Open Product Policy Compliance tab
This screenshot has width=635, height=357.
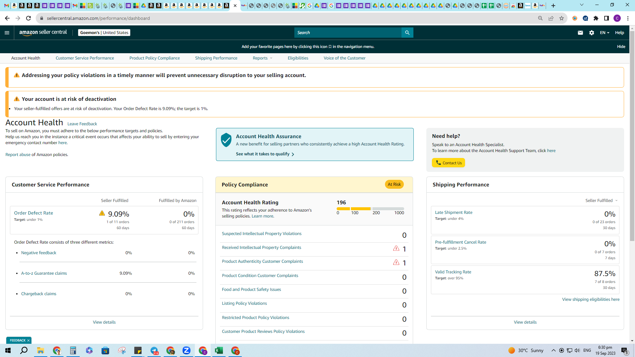click(154, 58)
